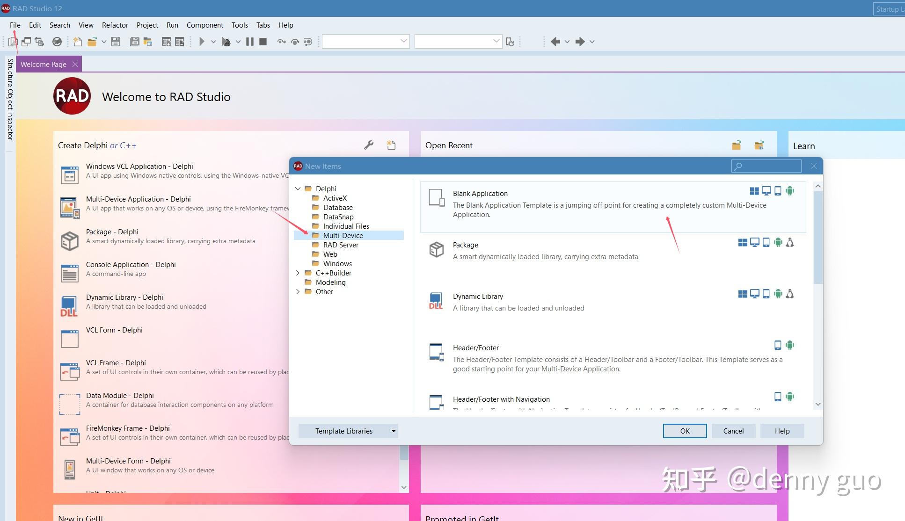
Task: Expand the Other category node
Action: click(298, 291)
